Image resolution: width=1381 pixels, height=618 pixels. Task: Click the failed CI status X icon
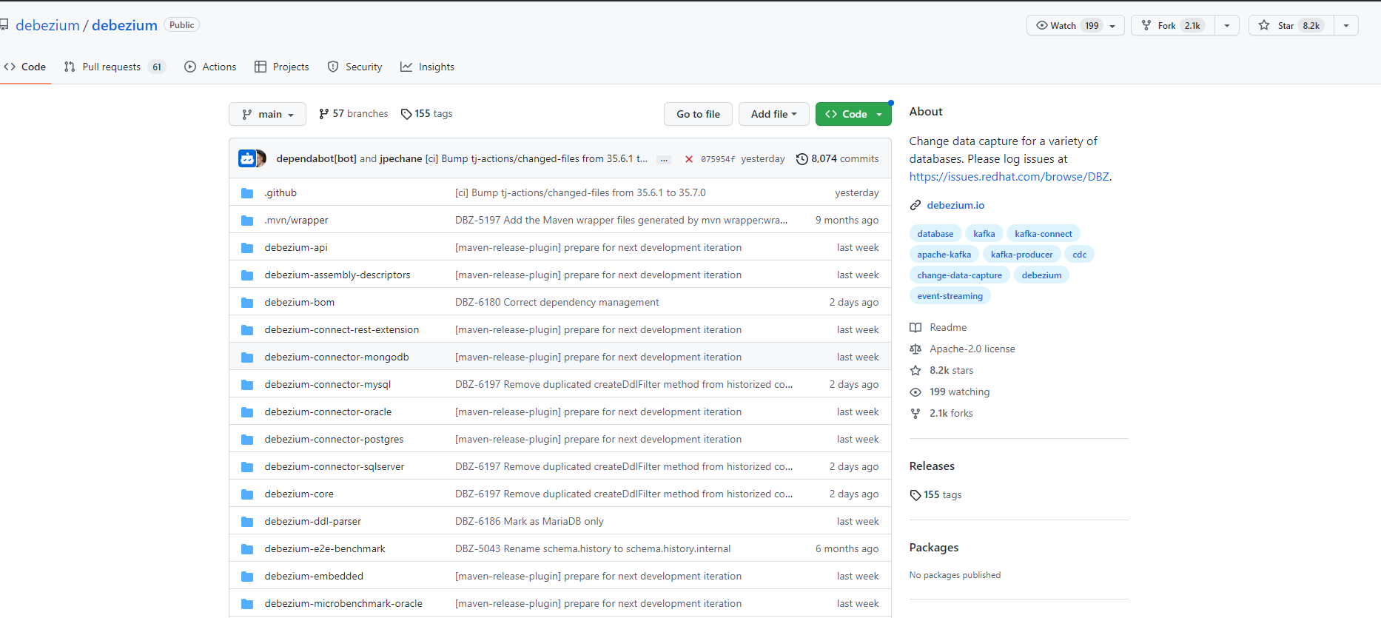tap(688, 159)
